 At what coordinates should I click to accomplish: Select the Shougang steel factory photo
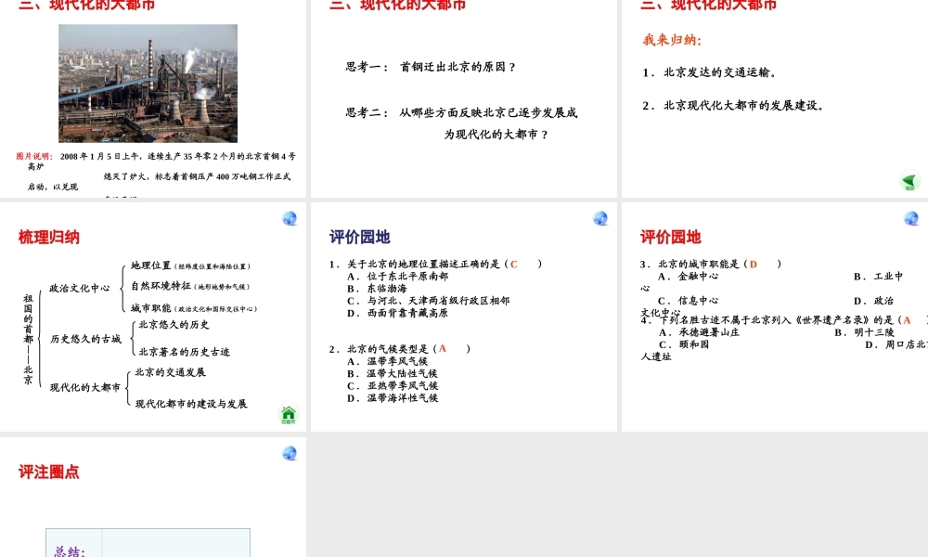point(148,84)
